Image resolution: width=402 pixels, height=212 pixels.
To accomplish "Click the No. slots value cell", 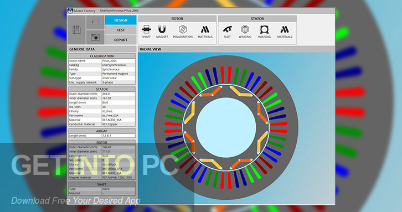I will 118,107.
